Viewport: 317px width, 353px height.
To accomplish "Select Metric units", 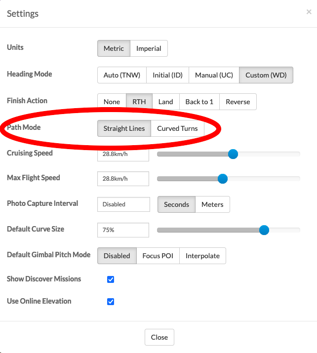I will 114,48.
